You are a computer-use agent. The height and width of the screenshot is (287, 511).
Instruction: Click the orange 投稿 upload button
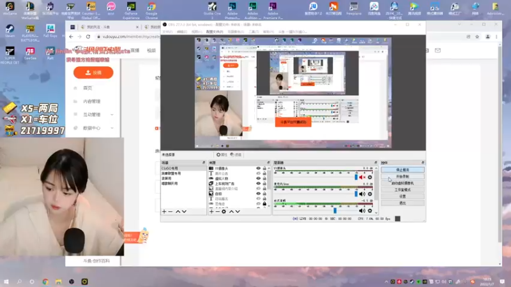pyautogui.click(x=93, y=73)
